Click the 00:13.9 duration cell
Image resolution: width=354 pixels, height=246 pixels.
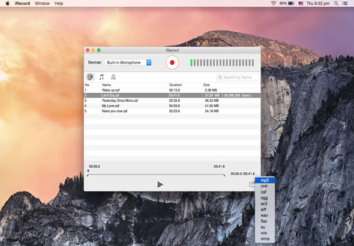coord(174,90)
